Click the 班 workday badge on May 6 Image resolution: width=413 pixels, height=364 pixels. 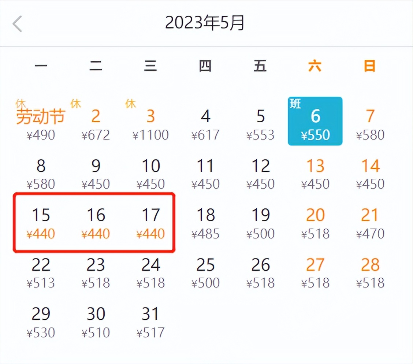pos(295,104)
